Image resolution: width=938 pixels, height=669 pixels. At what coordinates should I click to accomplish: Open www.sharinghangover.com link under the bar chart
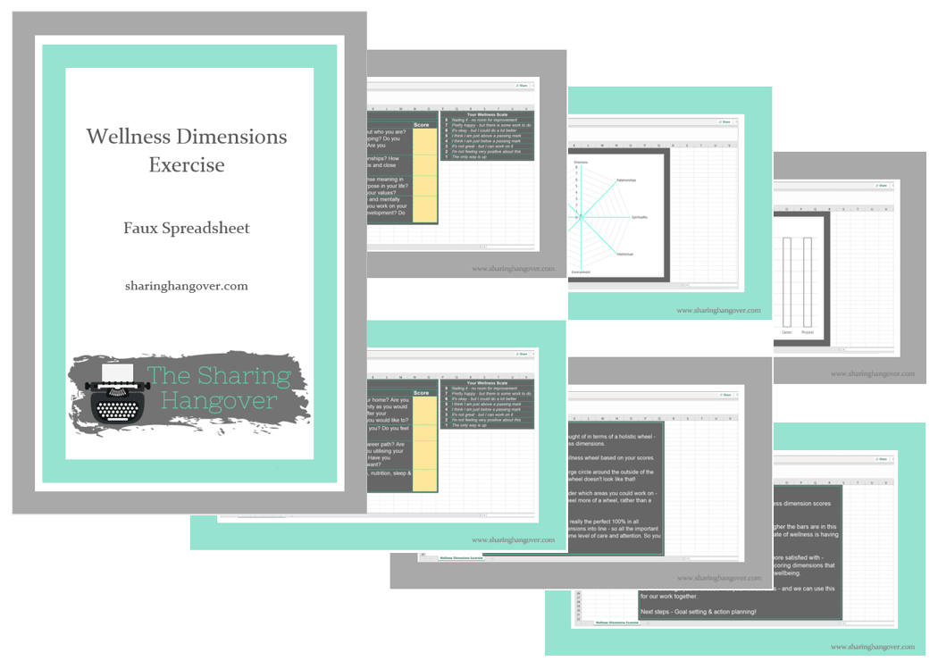click(873, 373)
